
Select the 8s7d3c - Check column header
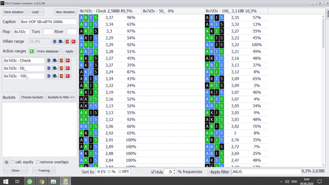click(110, 11)
